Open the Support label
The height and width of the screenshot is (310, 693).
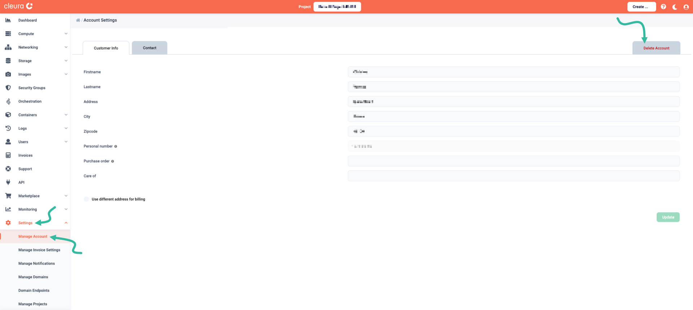[x=25, y=169]
